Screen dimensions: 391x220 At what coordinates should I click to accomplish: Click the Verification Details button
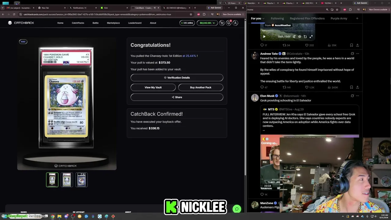(x=177, y=78)
